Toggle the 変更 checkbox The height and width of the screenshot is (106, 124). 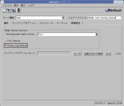pos(115,54)
